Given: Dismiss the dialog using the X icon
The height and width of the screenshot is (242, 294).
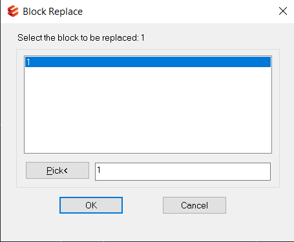Looking at the screenshot, I should 283,11.
